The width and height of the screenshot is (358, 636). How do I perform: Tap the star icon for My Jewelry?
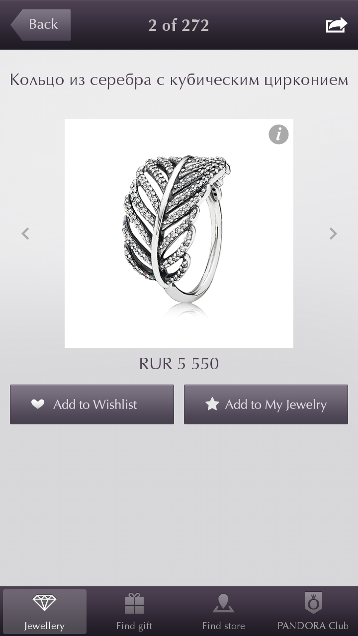[212, 404]
